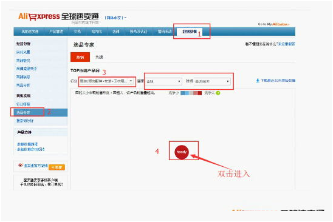Screen dimensions: 333x222
Task: Click the darkest blue swatch in the competition legend
Action: (183, 93)
